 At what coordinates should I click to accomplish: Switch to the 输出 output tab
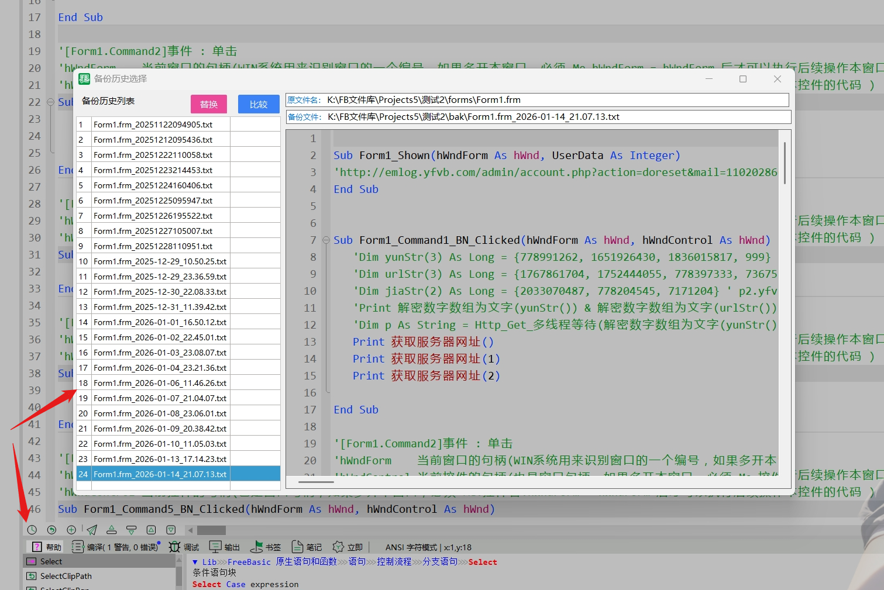click(225, 547)
